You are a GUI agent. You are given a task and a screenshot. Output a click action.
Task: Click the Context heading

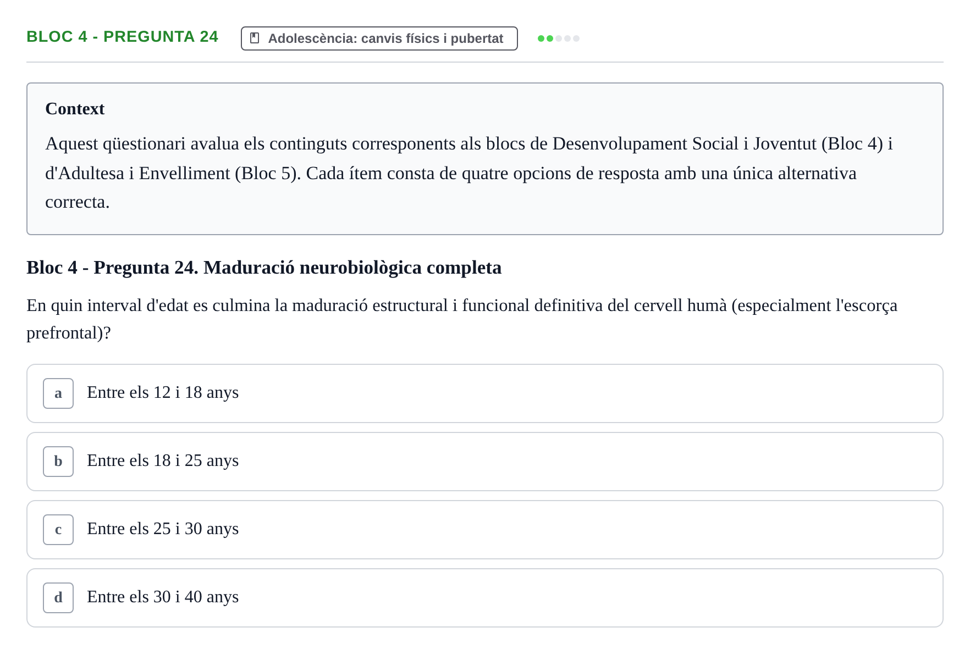click(75, 109)
